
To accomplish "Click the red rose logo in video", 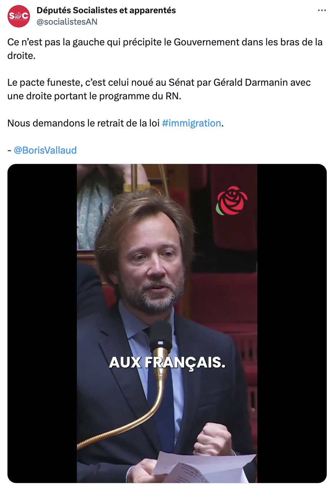I will tap(232, 201).
